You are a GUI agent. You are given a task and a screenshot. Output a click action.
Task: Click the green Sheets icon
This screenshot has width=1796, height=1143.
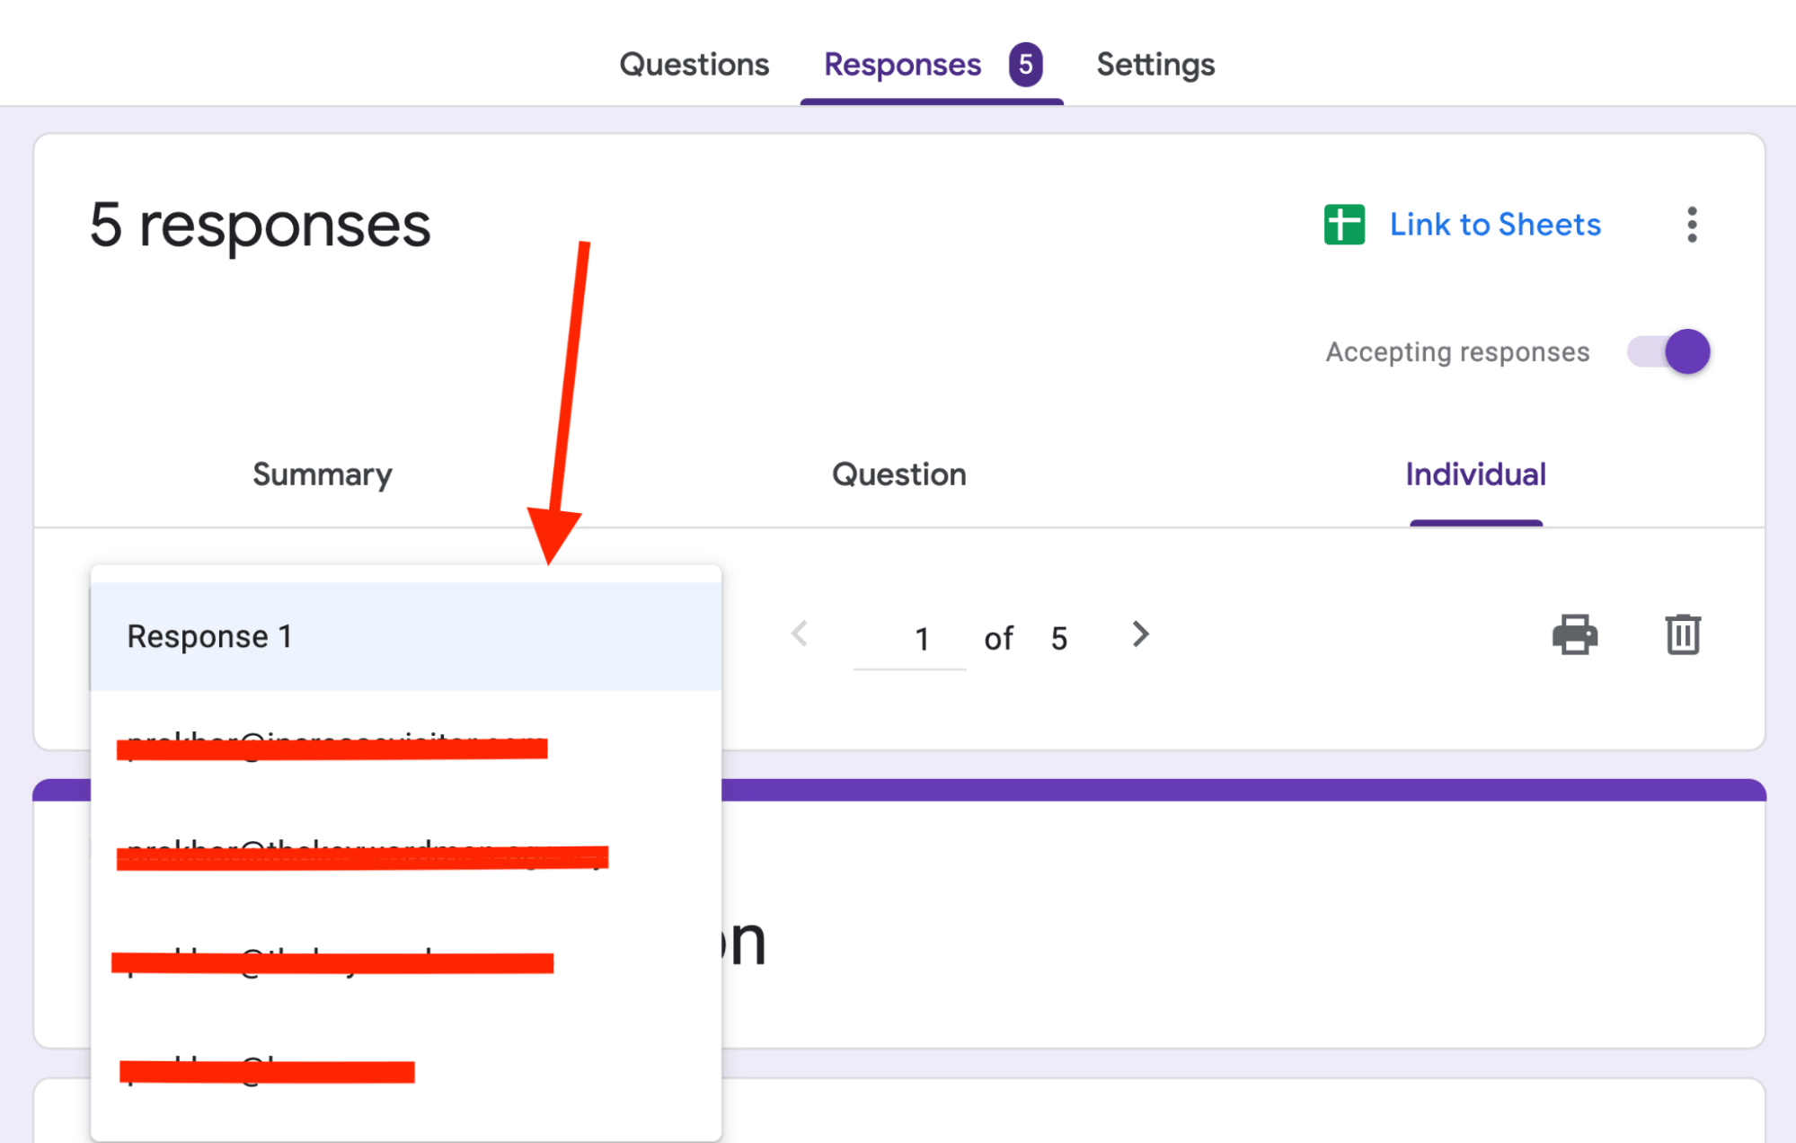tap(1344, 225)
